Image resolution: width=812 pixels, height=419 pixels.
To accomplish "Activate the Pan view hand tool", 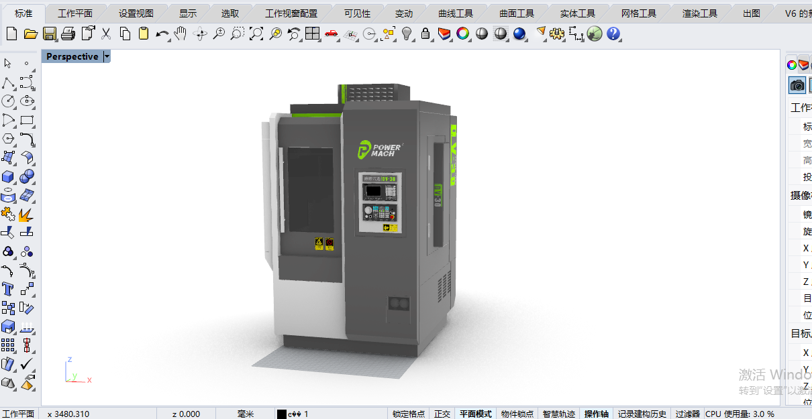I will click(x=181, y=34).
